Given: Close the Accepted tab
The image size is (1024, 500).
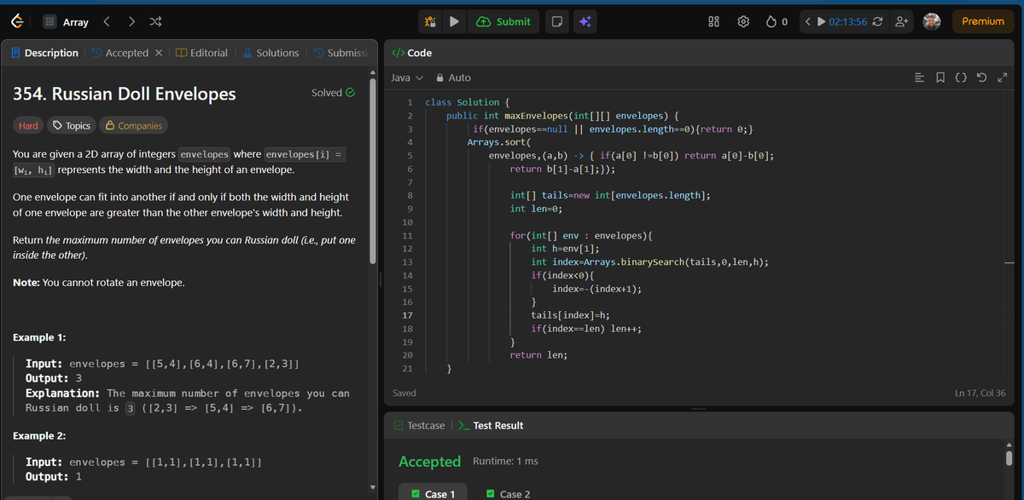Looking at the screenshot, I should click(x=159, y=53).
